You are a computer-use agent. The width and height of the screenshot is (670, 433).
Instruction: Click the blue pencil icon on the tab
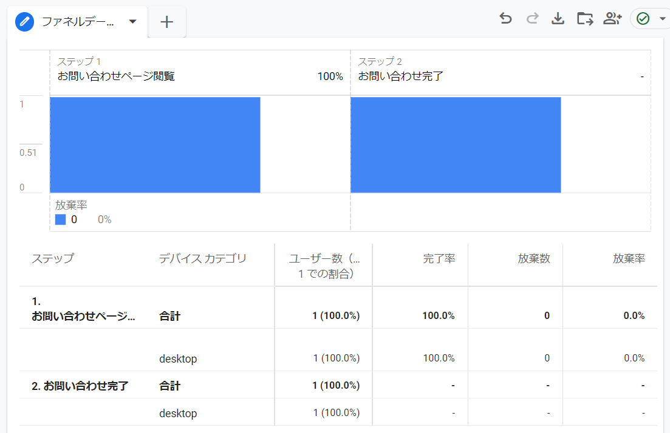tap(24, 18)
